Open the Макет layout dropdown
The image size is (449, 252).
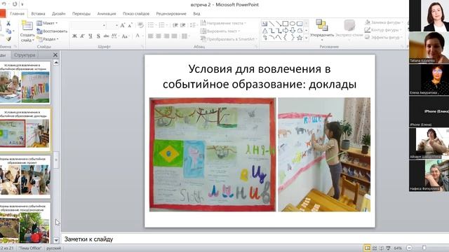click(x=47, y=23)
